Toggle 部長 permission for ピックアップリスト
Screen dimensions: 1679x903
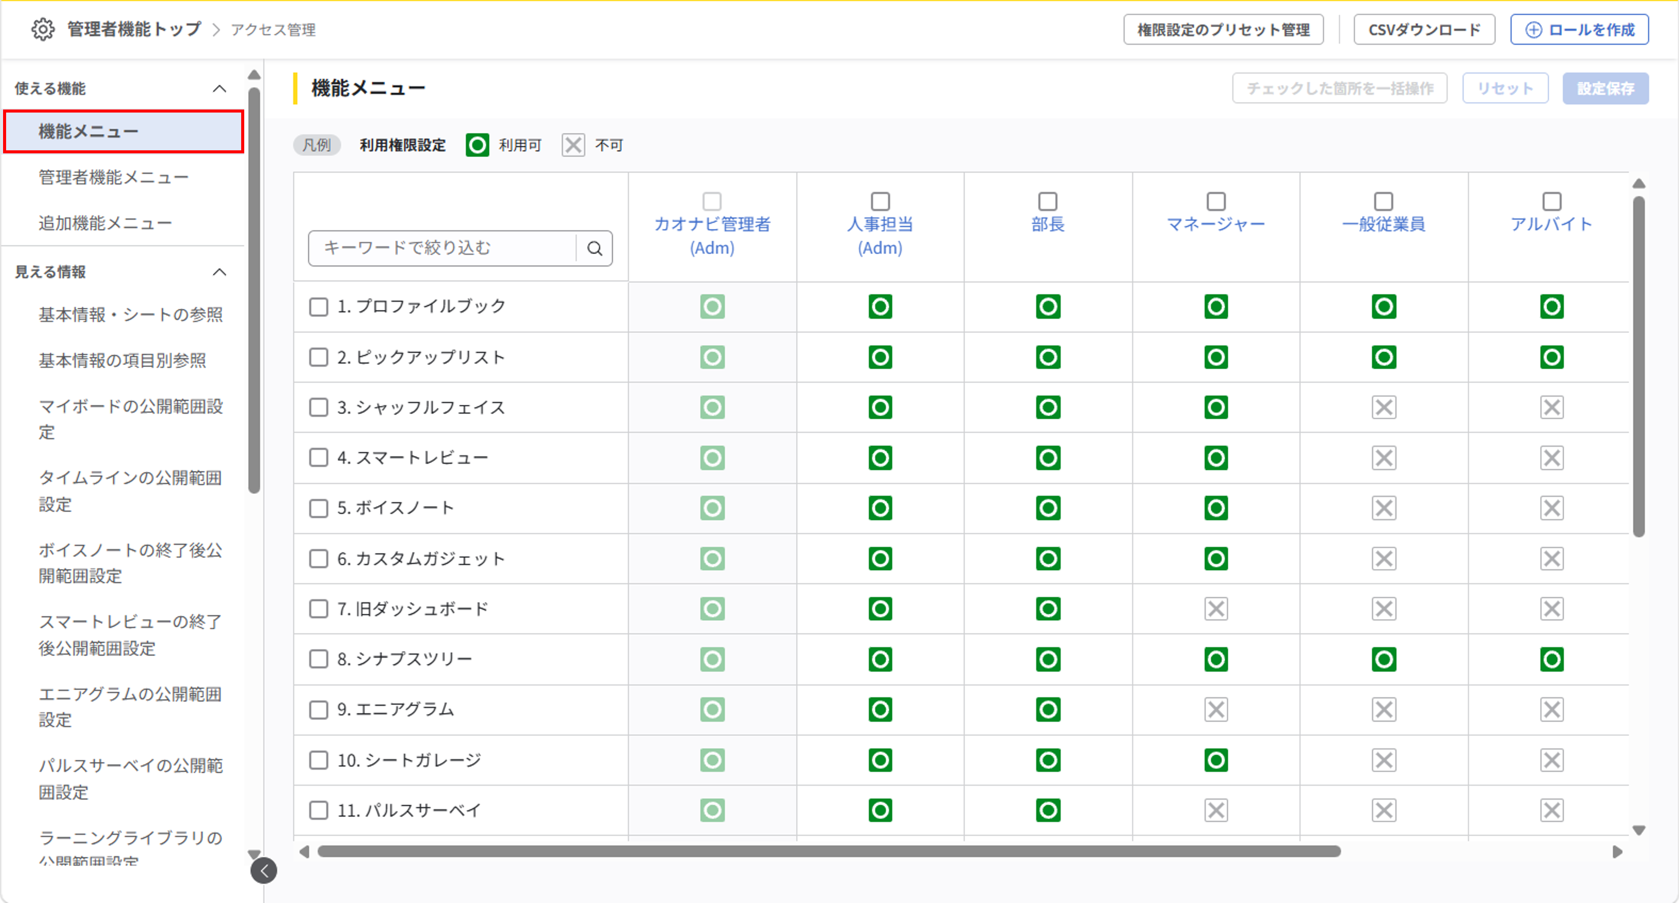coord(1048,357)
